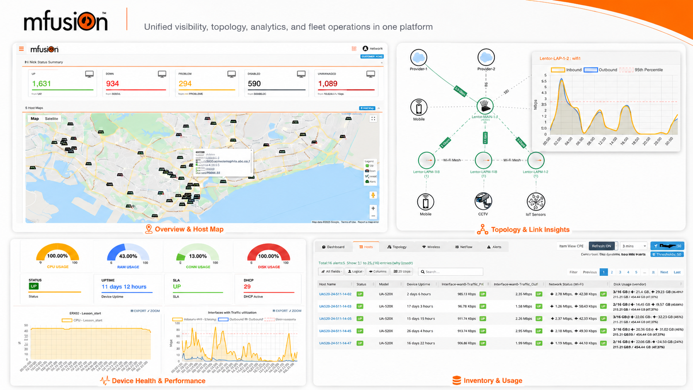Viewport: 693px width, 390px height.
Task: Zoom the Interfaces with Traffic utilization chart
Action: (x=296, y=311)
